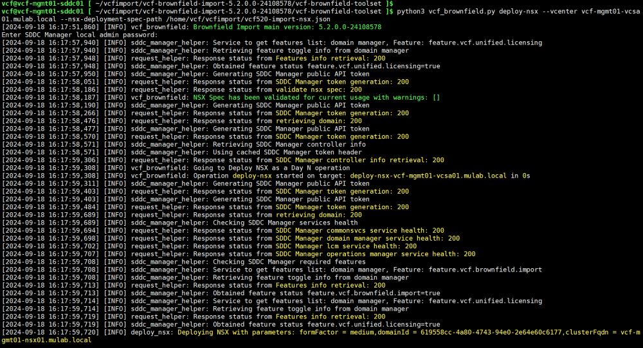Click 'feature.vcf.unified.licensing=true' on 16:17:57,948 line
643x348 pixels.
pos(374,66)
